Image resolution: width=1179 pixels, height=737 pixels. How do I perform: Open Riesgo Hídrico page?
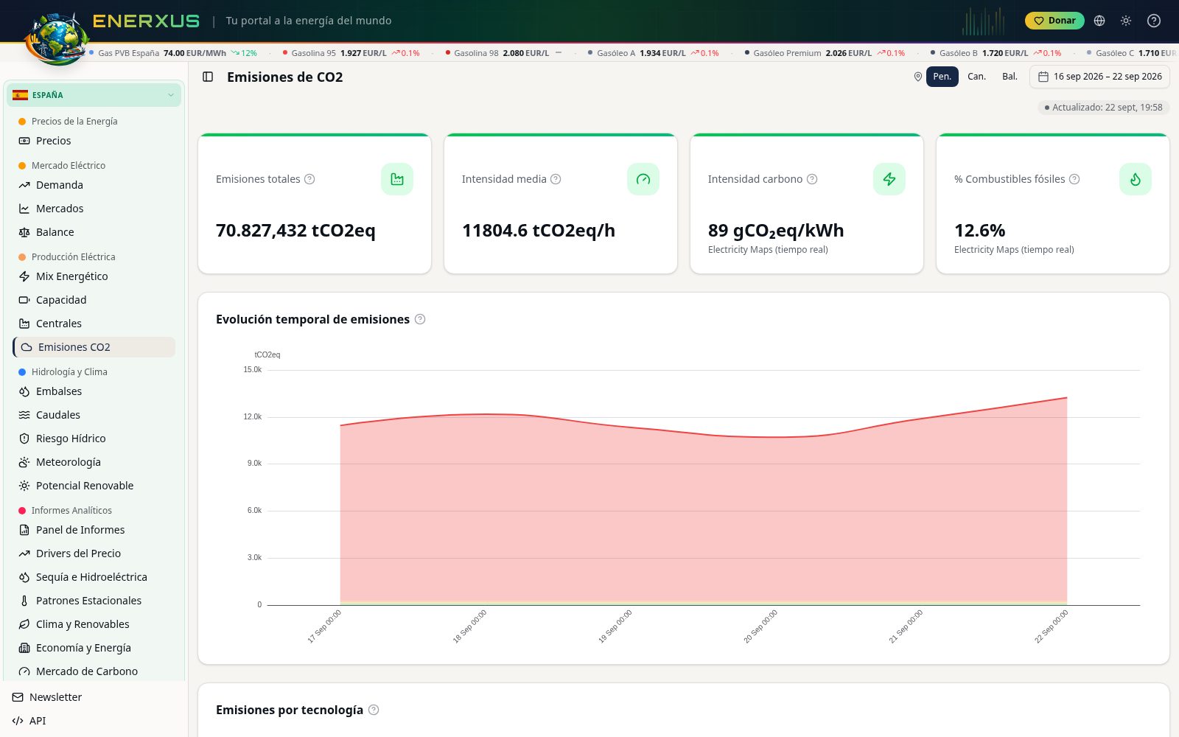(x=94, y=439)
